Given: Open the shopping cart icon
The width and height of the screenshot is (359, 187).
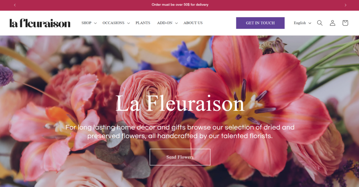Looking at the screenshot, I should tap(345, 23).
